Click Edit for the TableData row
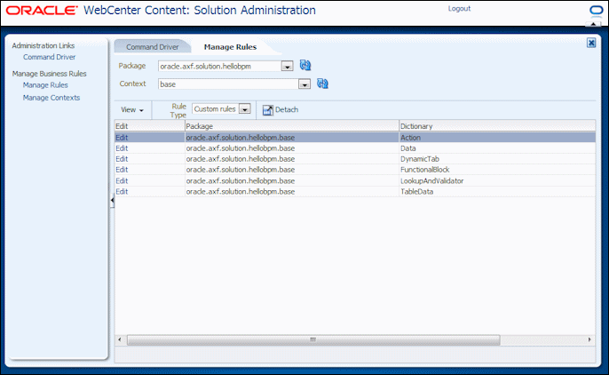The height and width of the screenshot is (375, 609). point(122,192)
